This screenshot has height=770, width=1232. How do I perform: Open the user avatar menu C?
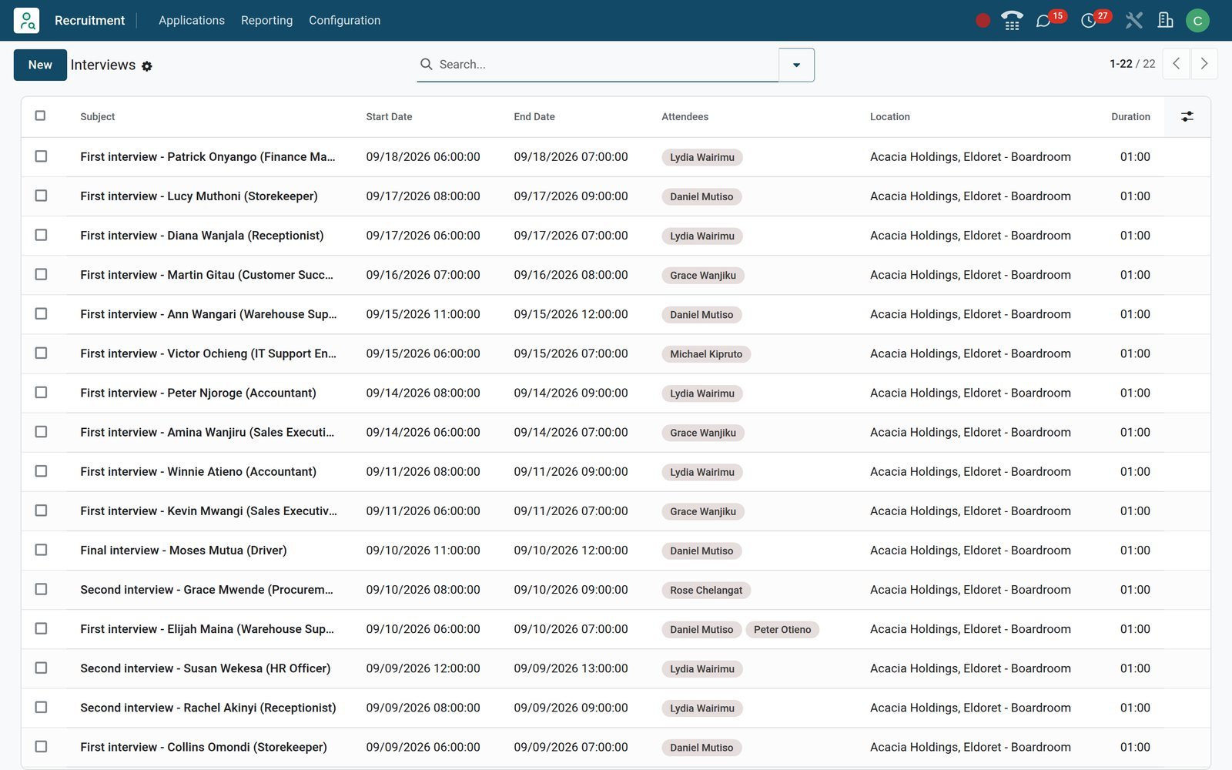pos(1197,21)
